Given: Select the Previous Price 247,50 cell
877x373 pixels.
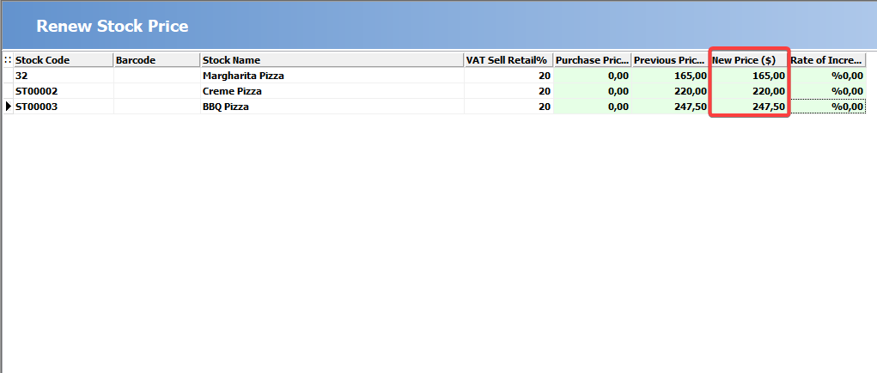Looking at the screenshot, I should tap(671, 107).
